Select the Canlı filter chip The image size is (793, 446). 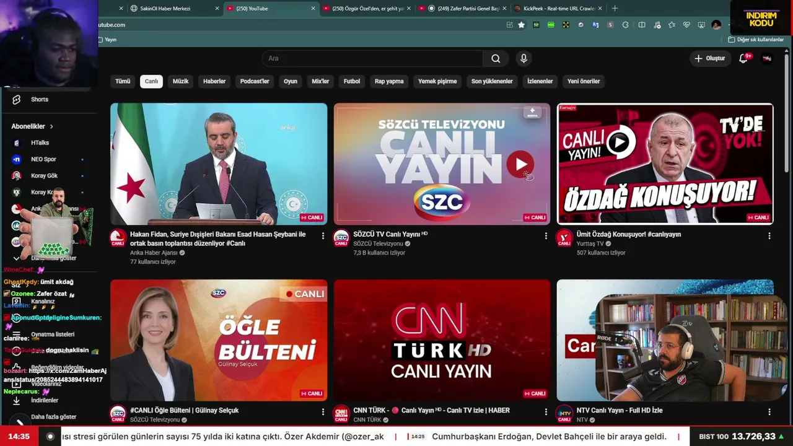pos(151,81)
